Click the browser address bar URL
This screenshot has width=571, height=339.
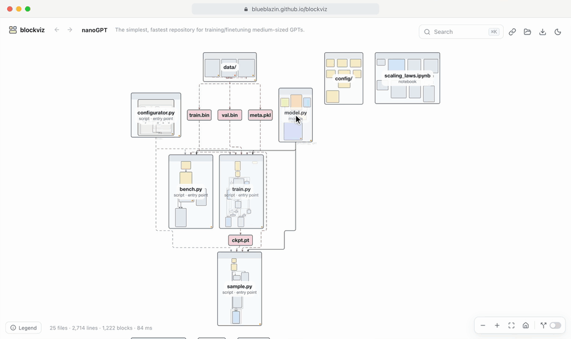[285, 9]
